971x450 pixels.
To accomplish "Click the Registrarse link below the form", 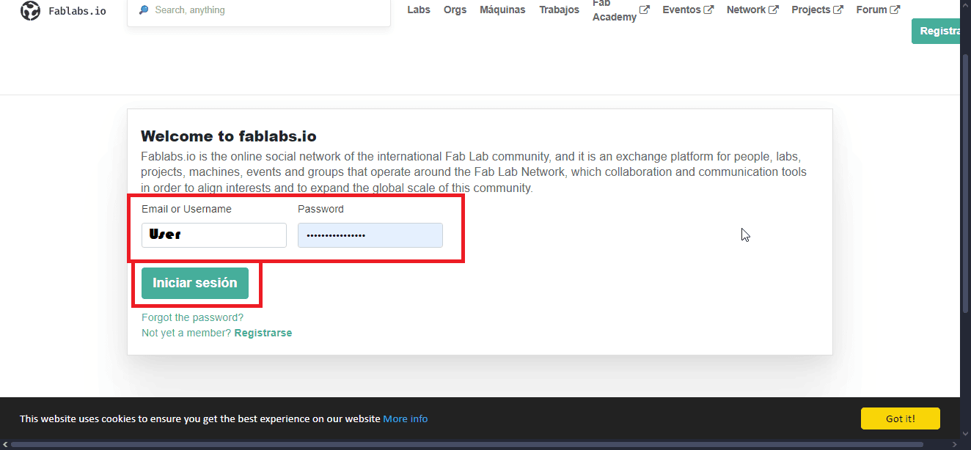I will pyautogui.click(x=263, y=333).
